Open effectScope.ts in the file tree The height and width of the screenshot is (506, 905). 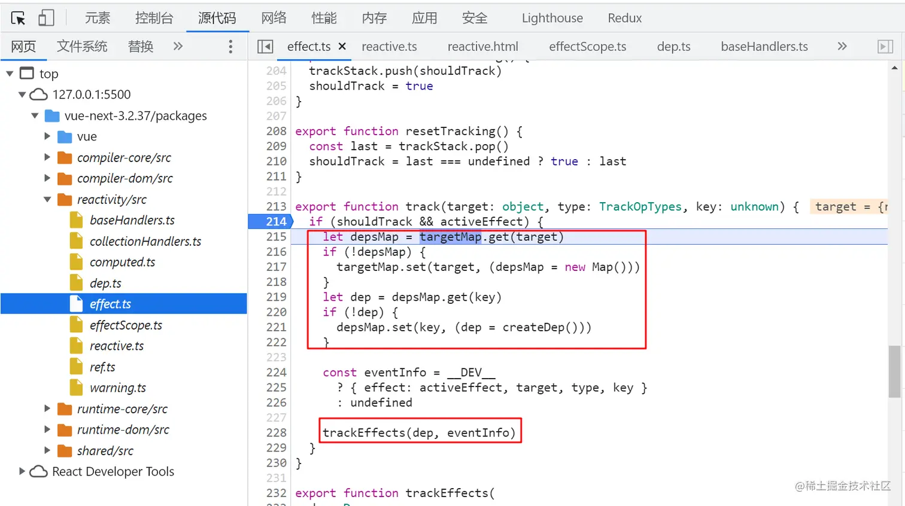pyautogui.click(x=126, y=325)
